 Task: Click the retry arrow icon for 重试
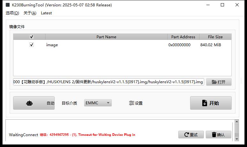[x=187, y=135]
